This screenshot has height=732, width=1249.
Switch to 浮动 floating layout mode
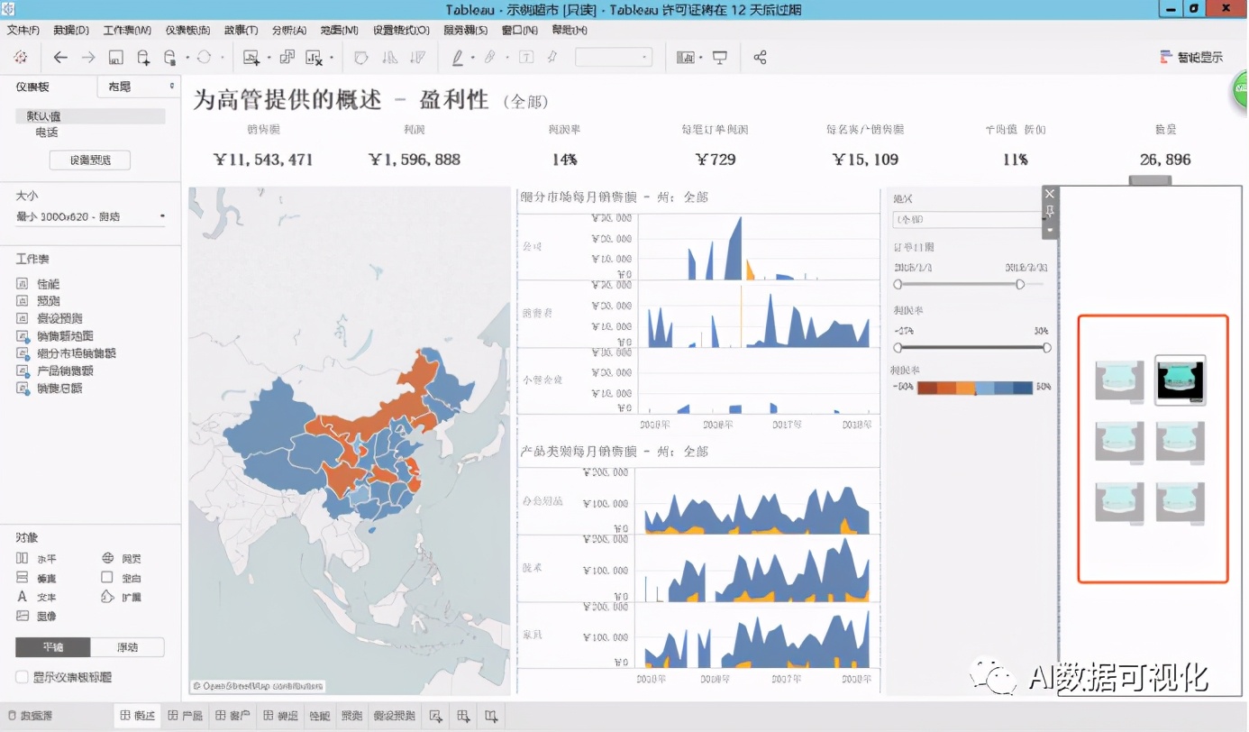click(130, 646)
